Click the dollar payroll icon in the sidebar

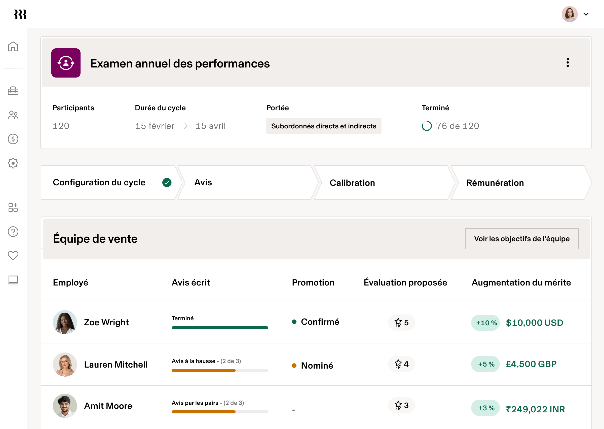click(x=13, y=139)
